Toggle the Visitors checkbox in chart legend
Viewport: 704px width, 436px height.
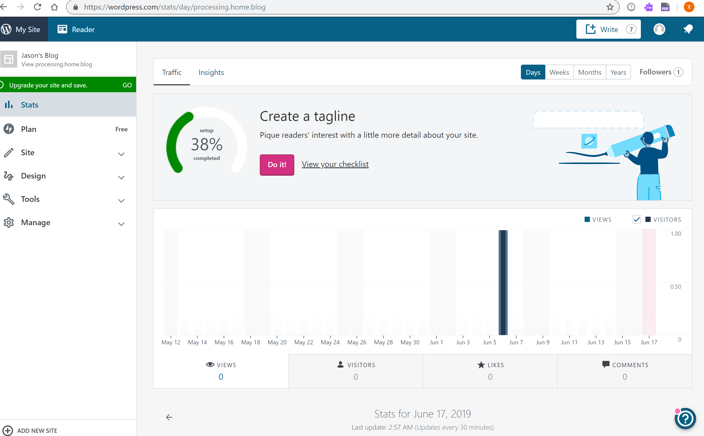point(637,219)
